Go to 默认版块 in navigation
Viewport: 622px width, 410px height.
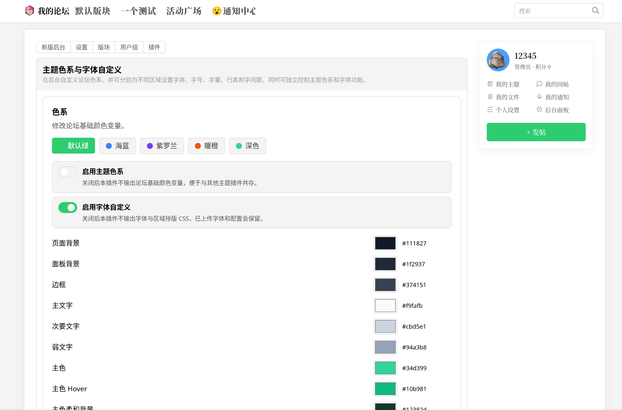click(93, 11)
